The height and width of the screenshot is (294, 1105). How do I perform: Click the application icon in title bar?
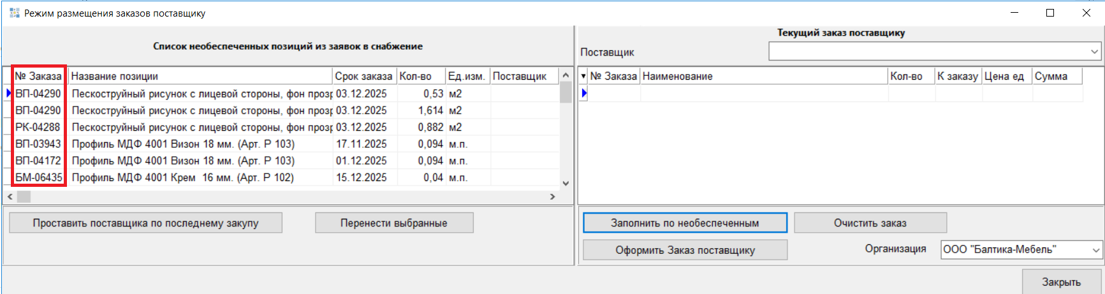[14, 13]
